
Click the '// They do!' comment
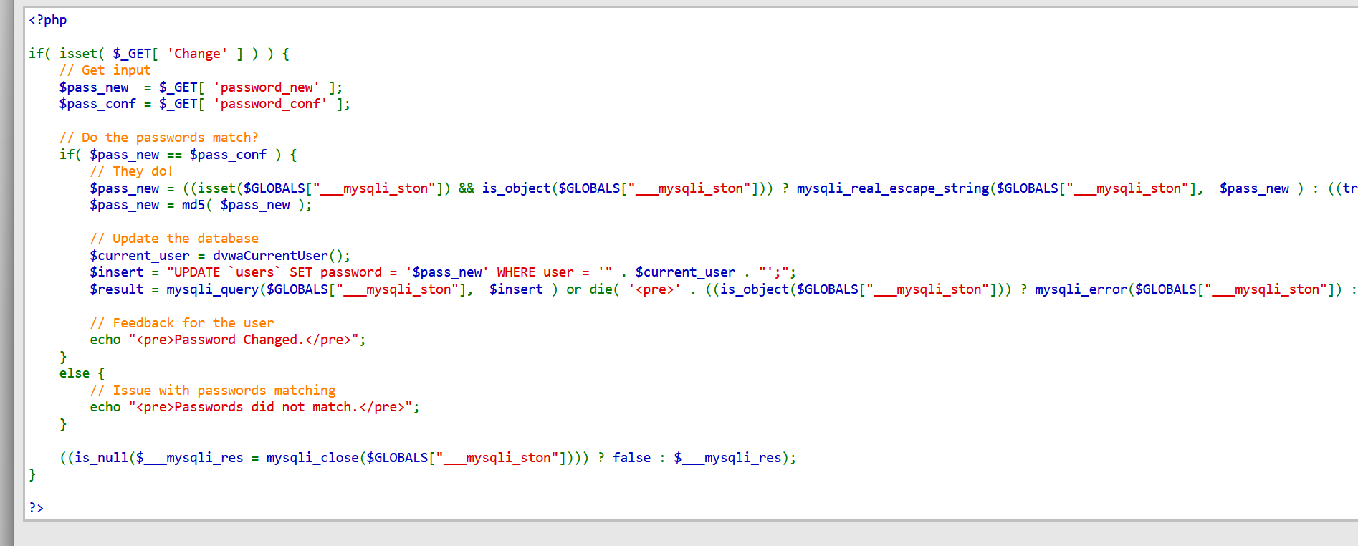click(x=132, y=171)
